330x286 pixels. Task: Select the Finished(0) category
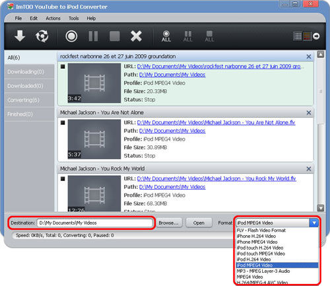coord(29,114)
